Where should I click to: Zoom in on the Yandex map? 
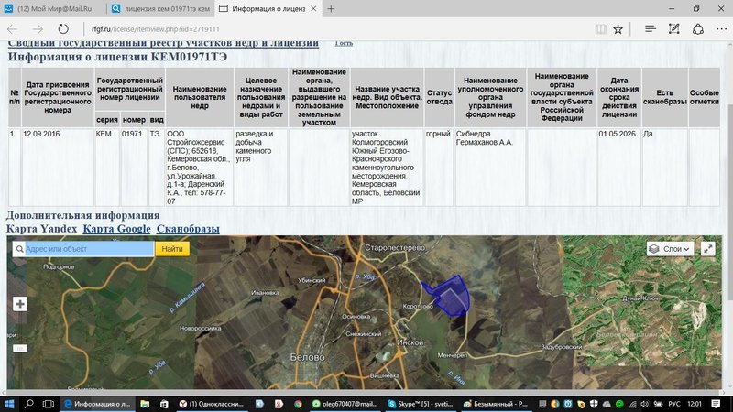pos(20,304)
